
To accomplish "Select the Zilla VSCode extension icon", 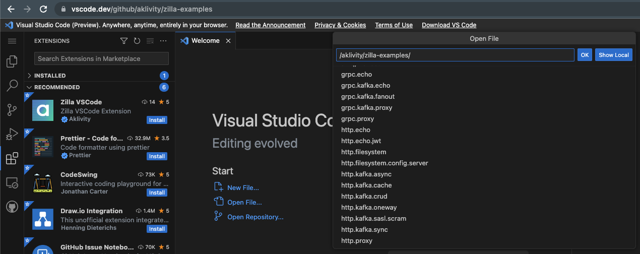I will pyautogui.click(x=43, y=110).
